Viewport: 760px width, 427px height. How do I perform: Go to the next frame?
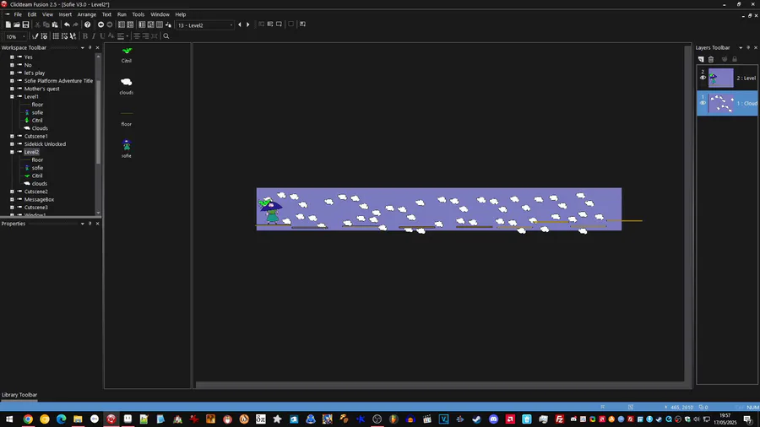click(x=247, y=24)
